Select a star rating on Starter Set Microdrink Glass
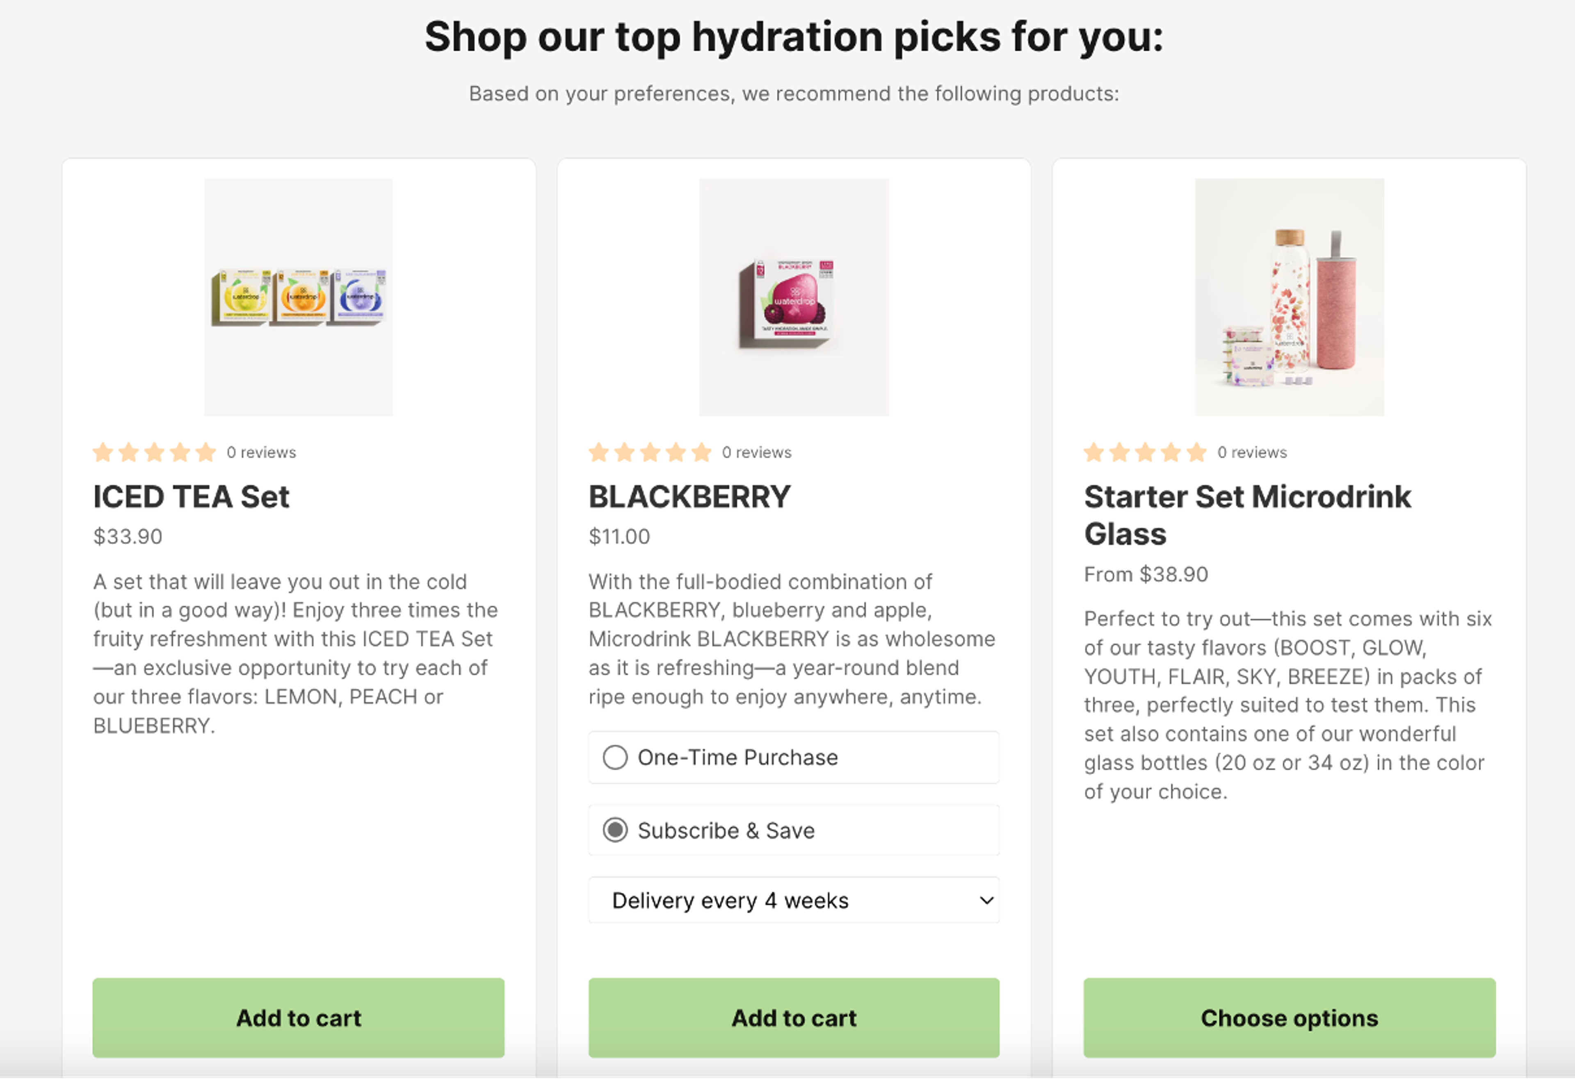The height and width of the screenshot is (1079, 1575). tap(1145, 452)
